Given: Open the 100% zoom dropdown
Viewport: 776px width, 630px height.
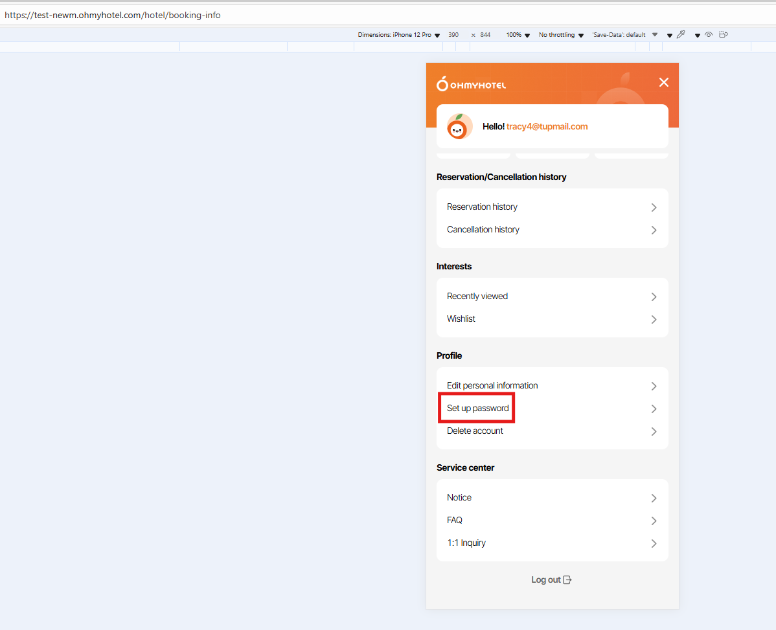Looking at the screenshot, I should click(x=518, y=34).
